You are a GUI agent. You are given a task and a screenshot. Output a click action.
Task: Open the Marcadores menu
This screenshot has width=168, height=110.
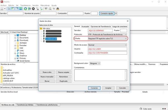(x=45, y=5)
